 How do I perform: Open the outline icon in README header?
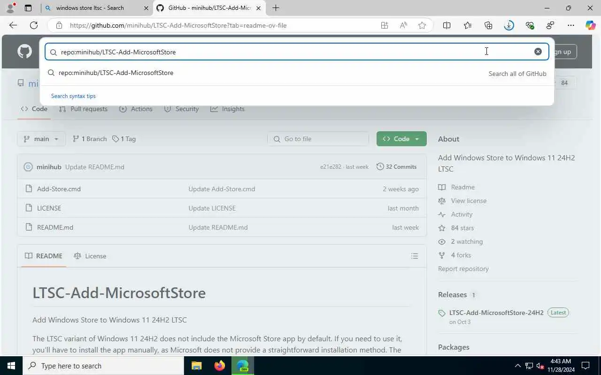coord(415,256)
